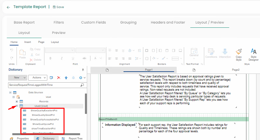Open the Base Report tab
260x140 pixels.
coord(24,22)
